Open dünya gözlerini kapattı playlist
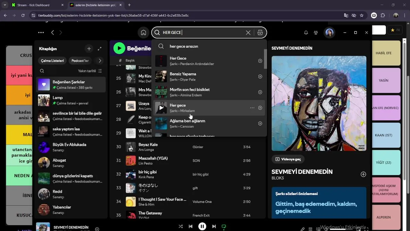Screen dimensions: 410x231 (x=71, y=178)
